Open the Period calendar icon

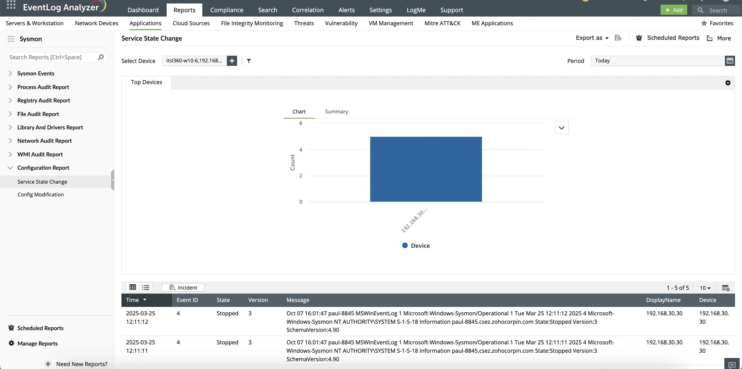pyautogui.click(x=730, y=61)
